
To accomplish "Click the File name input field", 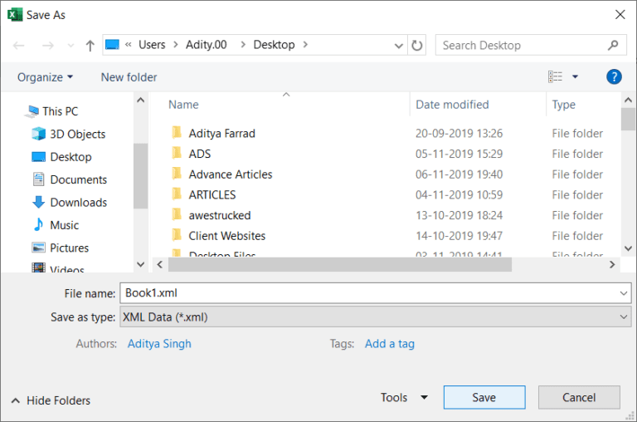I will coord(368,292).
